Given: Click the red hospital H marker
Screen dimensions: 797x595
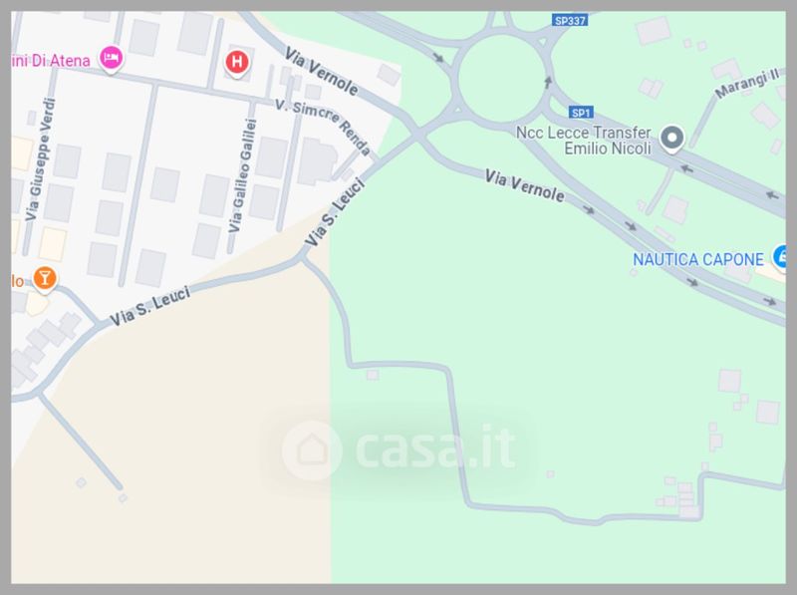Looking at the screenshot, I should tap(237, 63).
